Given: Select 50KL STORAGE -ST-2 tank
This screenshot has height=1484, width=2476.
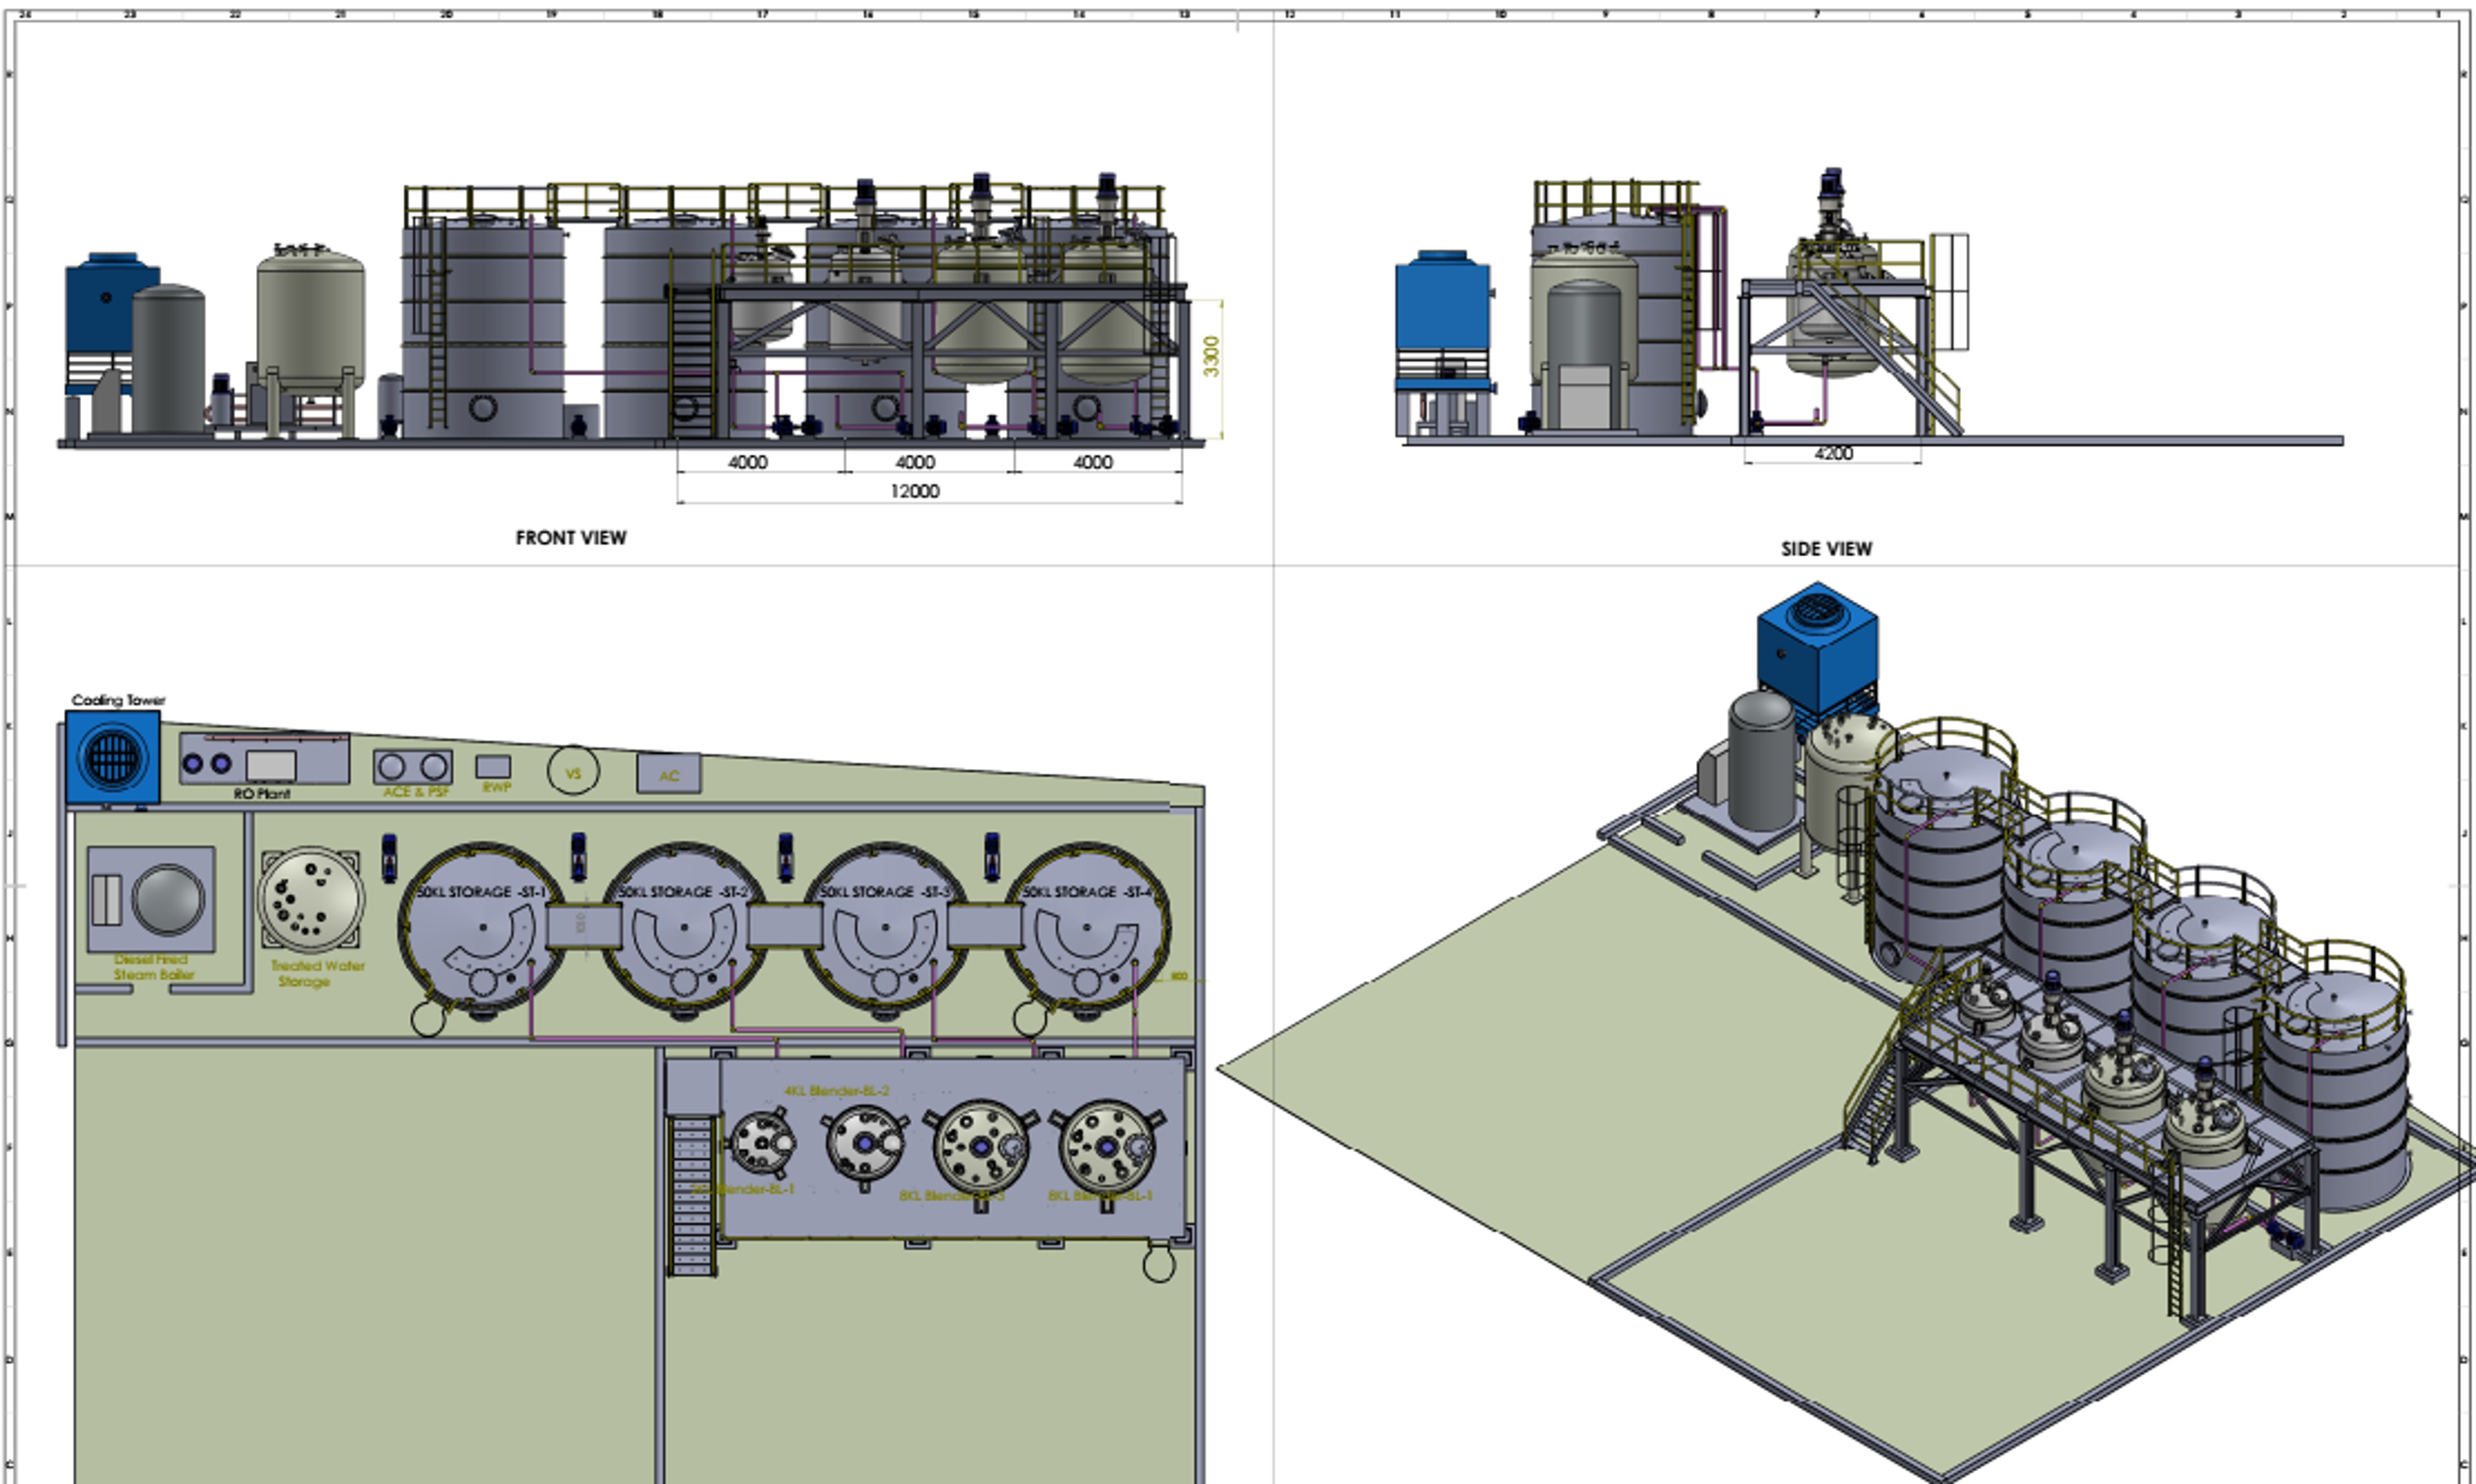Looking at the screenshot, I should coord(683,928).
